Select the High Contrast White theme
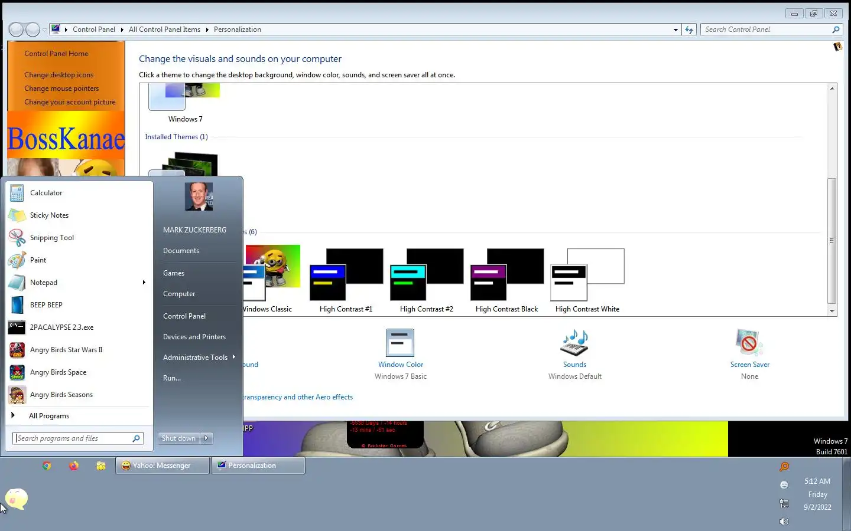Screen dimensions: 851x531 (587, 281)
